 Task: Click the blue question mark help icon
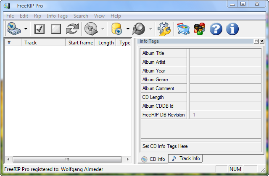216,29
